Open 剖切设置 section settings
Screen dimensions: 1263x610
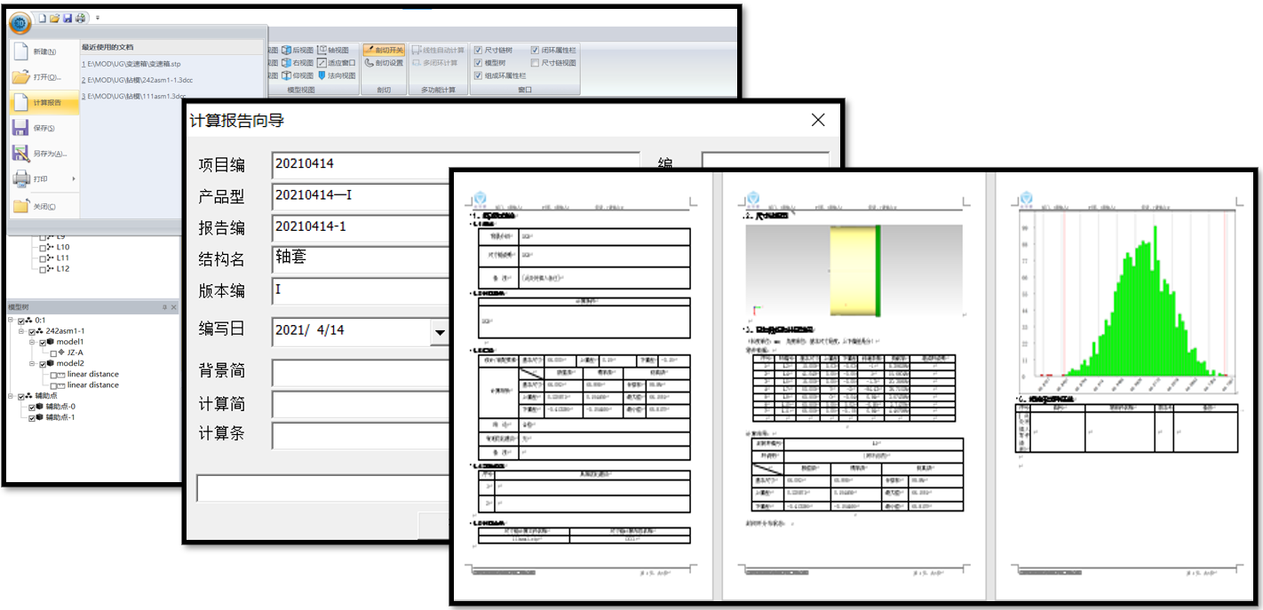(383, 63)
